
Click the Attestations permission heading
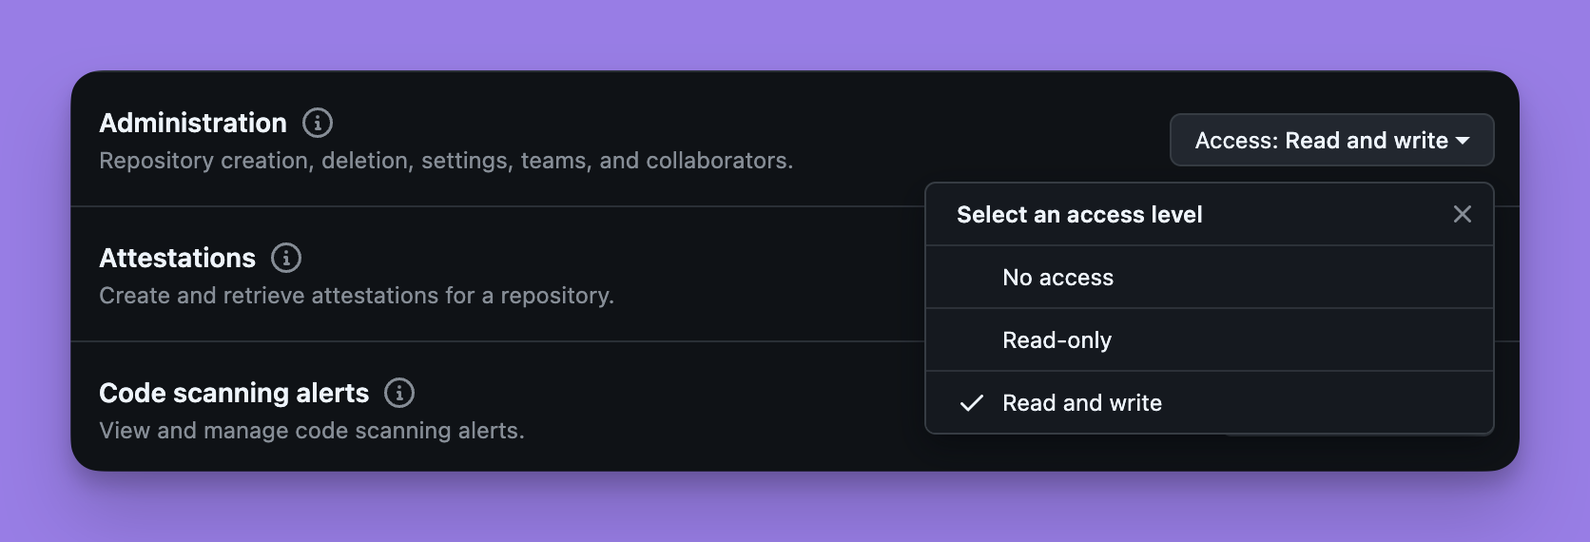[178, 258]
